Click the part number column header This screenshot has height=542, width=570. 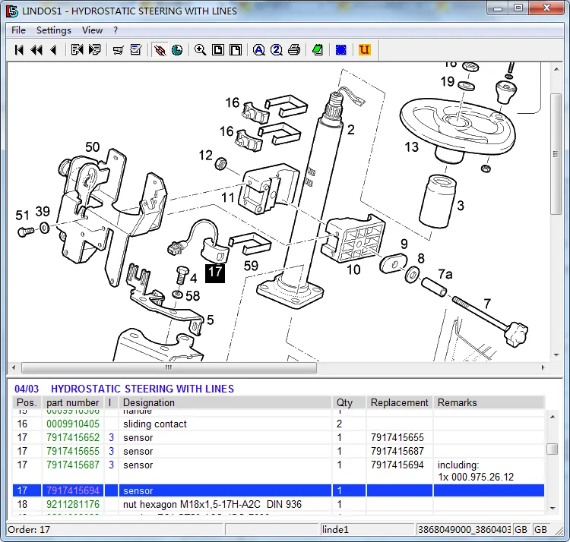[x=73, y=402]
